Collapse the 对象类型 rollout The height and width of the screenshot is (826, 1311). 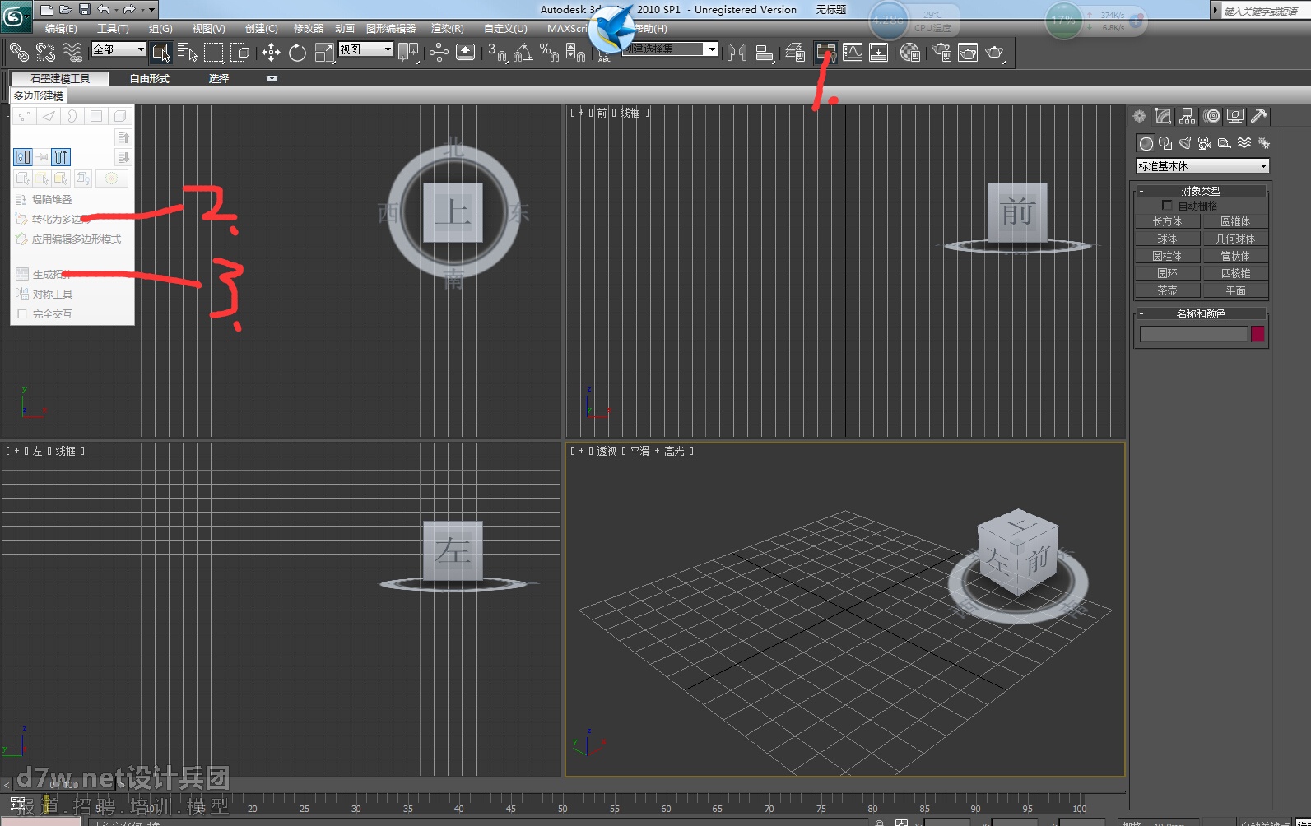[1201, 191]
